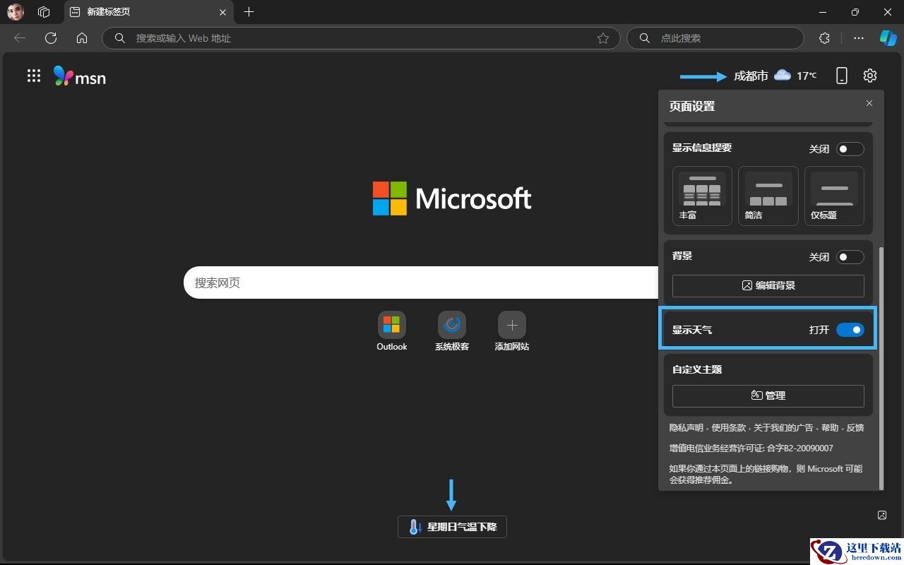Open the browser extensions menu

(824, 38)
